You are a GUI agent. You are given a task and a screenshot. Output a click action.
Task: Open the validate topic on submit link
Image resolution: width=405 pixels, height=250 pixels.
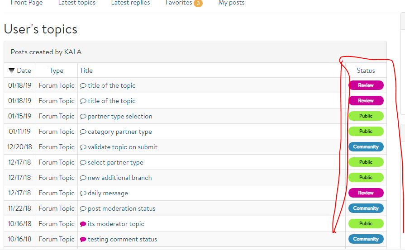pyautogui.click(x=123, y=147)
